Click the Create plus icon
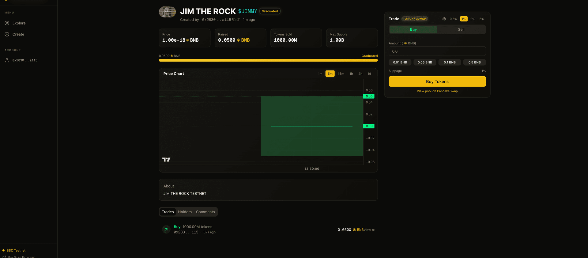Screen dimensions: 588x258 pos(7,34)
